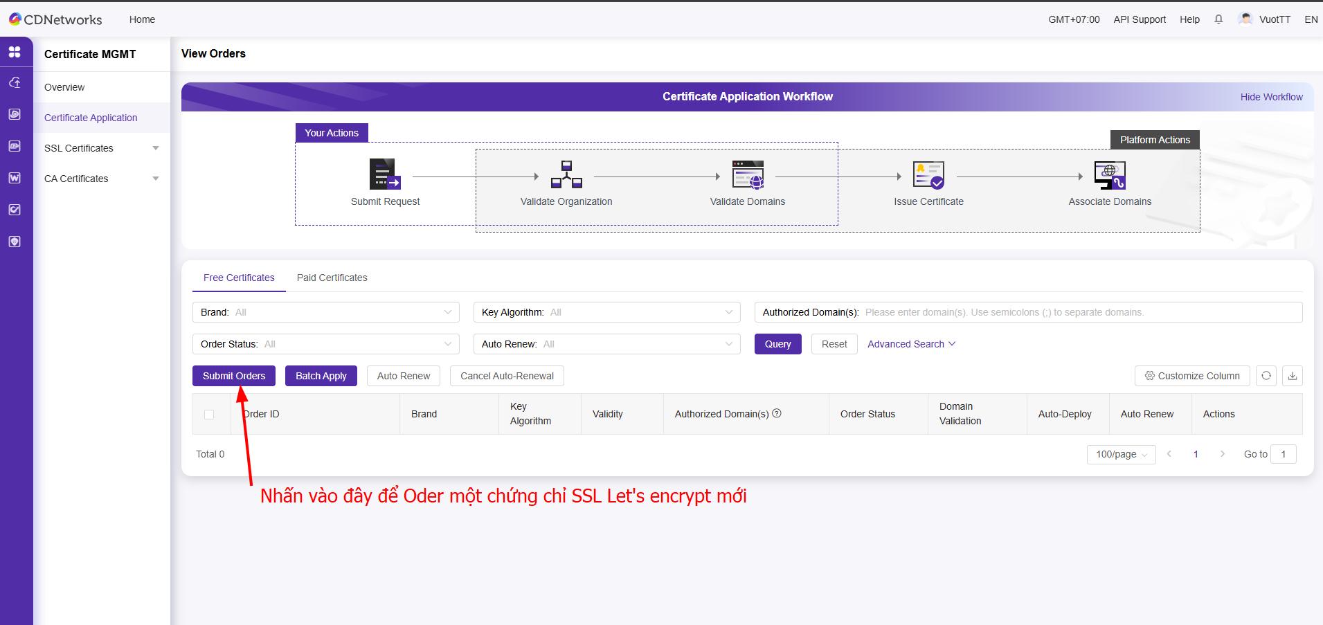Open the 100/page size dropdown

click(1121, 454)
